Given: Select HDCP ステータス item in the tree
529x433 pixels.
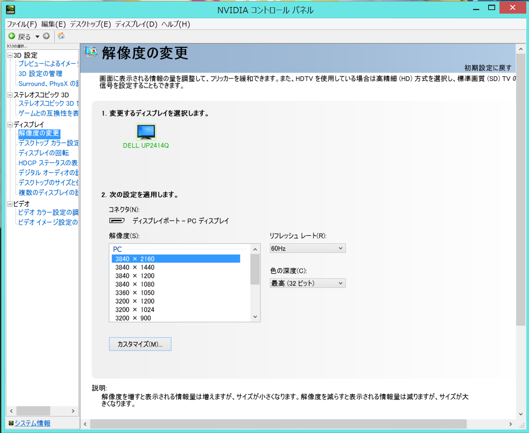Looking at the screenshot, I should click(x=48, y=163).
